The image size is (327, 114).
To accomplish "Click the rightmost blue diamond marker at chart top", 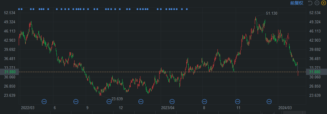I will [187, 9].
